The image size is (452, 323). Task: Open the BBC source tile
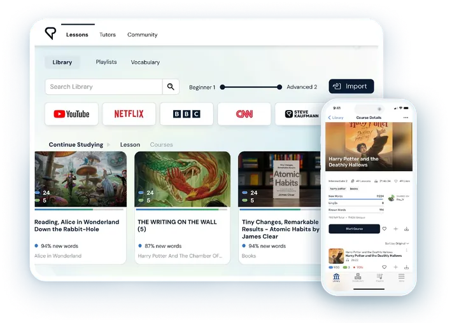coord(187,114)
